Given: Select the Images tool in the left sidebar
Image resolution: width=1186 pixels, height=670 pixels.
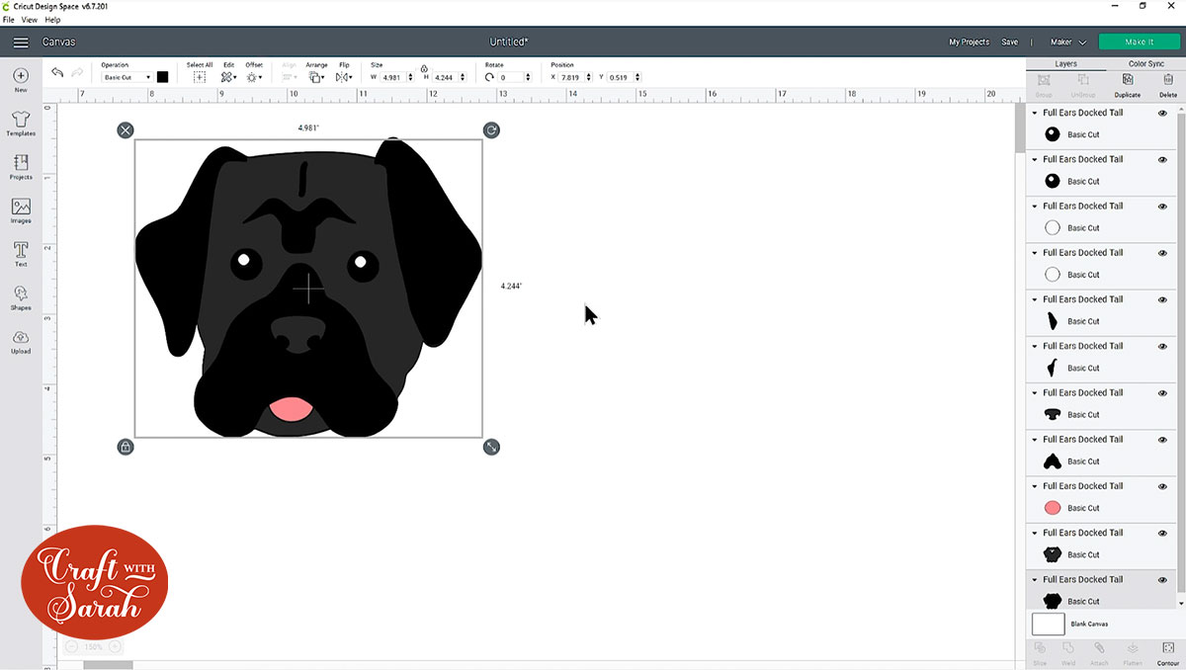Looking at the screenshot, I should tap(21, 209).
